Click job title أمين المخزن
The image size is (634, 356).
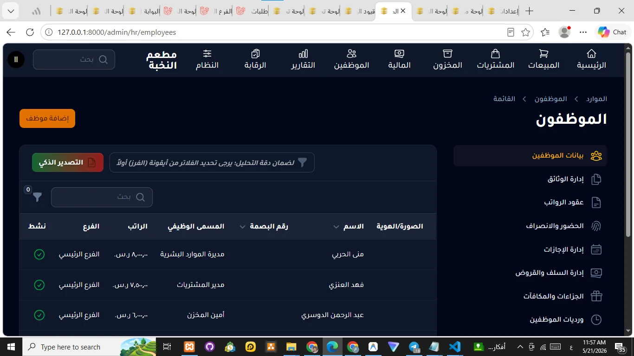pos(206,315)
